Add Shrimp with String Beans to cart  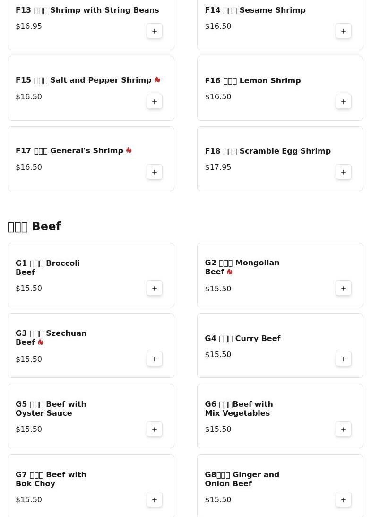[155, 31]
